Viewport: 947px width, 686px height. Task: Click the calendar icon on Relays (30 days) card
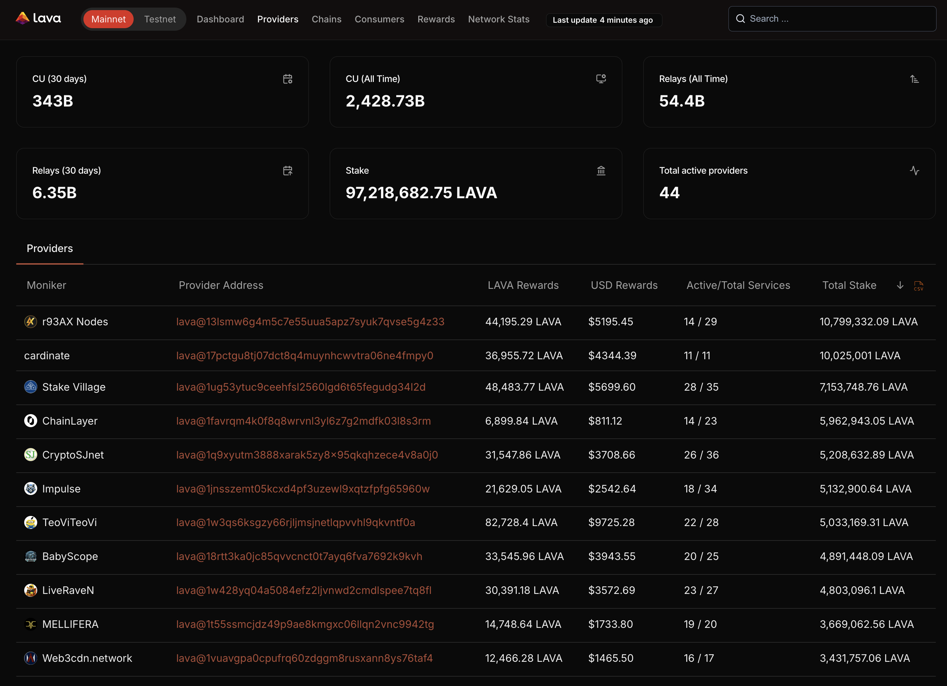288,170
